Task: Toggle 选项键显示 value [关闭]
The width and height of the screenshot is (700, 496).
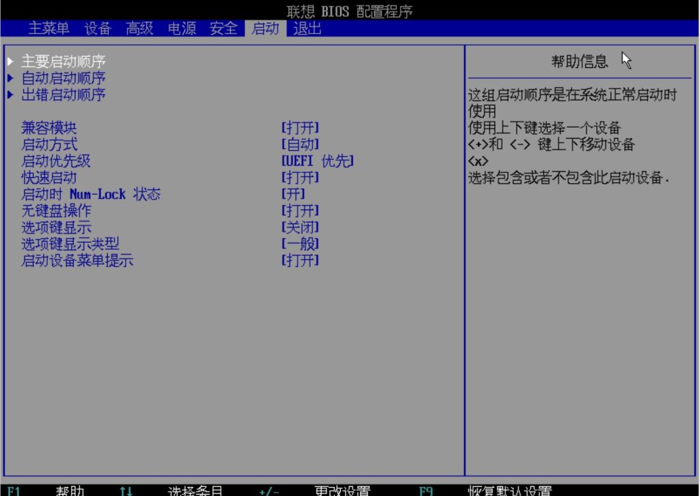Action: coord(300,227)
